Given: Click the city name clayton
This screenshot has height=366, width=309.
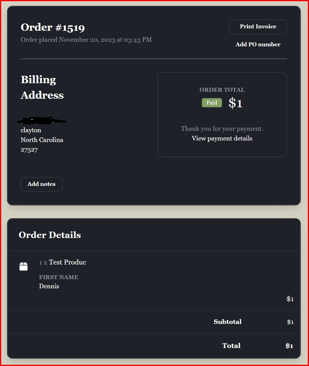Looking at the screenshot, I should (31, 130).
